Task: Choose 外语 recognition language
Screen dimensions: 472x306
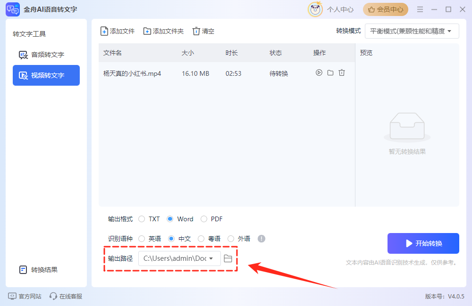Action: [231, 239]
